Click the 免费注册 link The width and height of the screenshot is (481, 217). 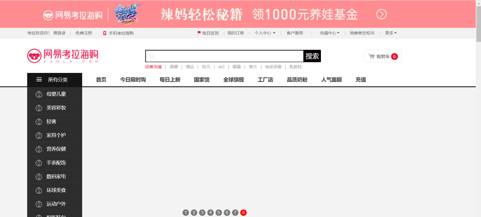(x=84, y=33)
